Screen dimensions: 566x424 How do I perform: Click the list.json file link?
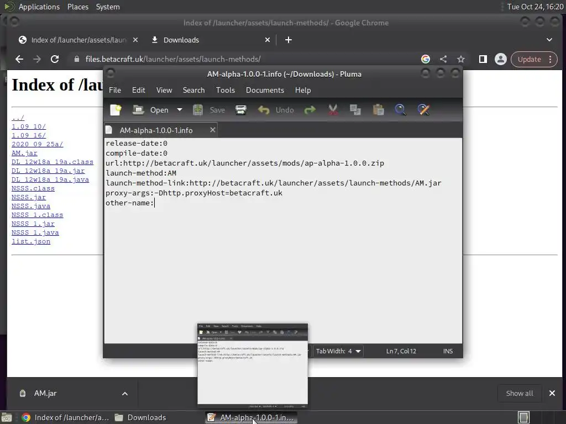[x=31, y=241]
